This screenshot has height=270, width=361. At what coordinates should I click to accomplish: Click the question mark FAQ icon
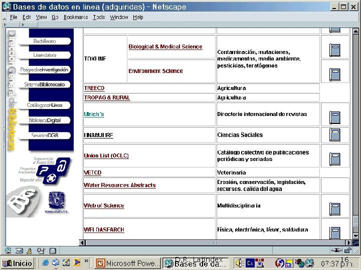(45, 170)
